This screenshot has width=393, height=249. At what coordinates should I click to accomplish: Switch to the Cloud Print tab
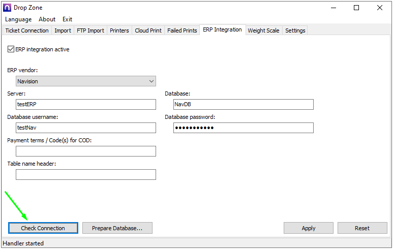click(148, 30)
